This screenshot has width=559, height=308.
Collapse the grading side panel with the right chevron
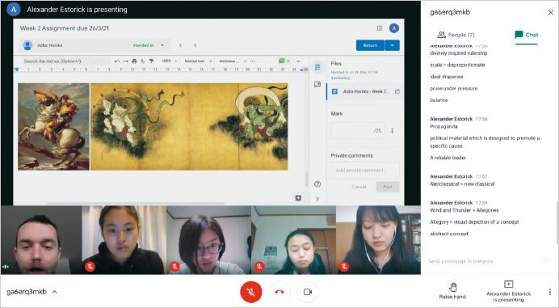317,198
